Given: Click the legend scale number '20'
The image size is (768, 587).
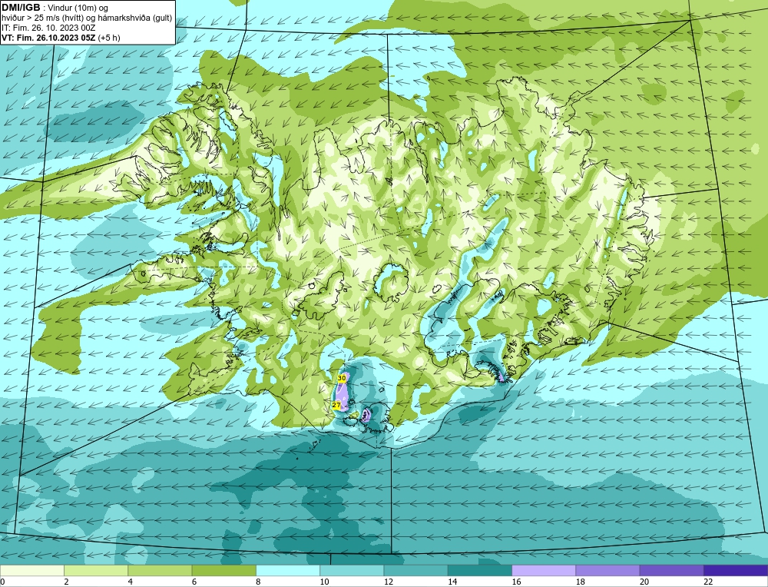Looking at the screenshot, I should point(644,582).
